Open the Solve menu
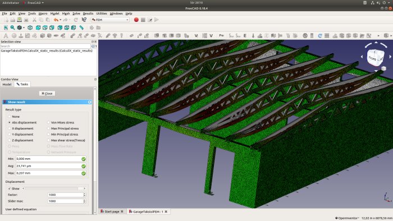 point(76,13)
